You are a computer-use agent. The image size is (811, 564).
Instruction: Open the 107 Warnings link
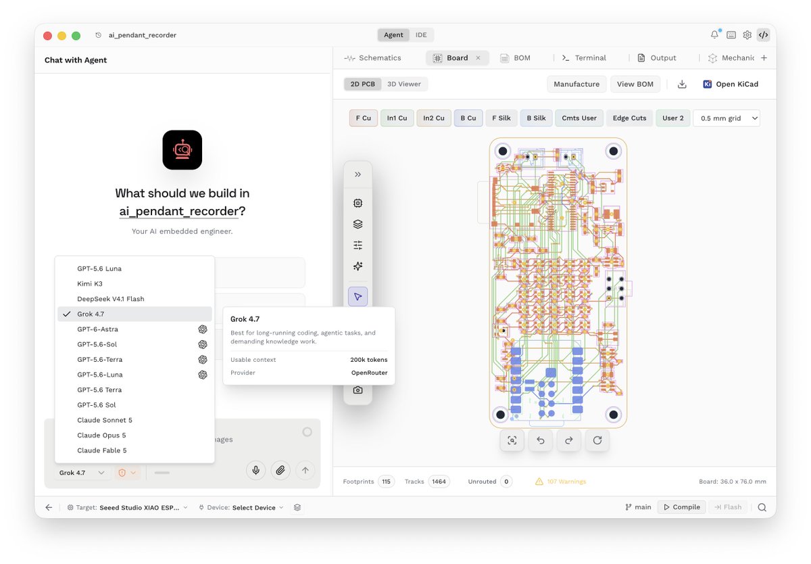(561, 481)
